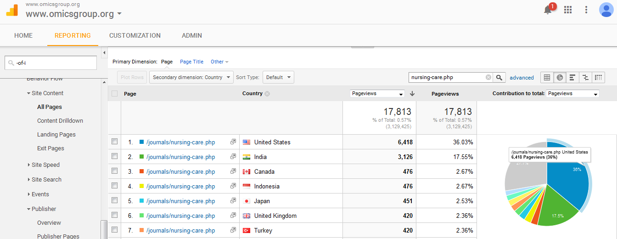Select Page Title primary dimension
Viewport: 617px width, 239px height.
[x=191, y=62]
